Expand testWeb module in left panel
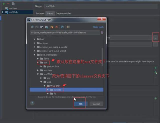The image size is (160, 123). 3,12
